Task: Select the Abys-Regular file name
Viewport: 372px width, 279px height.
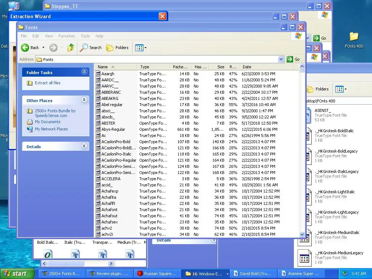Action: point(113,130)
